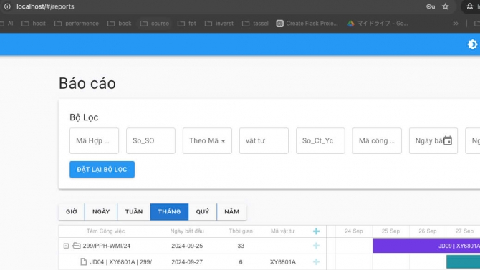Open the Google Drive マイドライブ bookmark
Viewport: 480px width, 270px height.
[378, 24]
